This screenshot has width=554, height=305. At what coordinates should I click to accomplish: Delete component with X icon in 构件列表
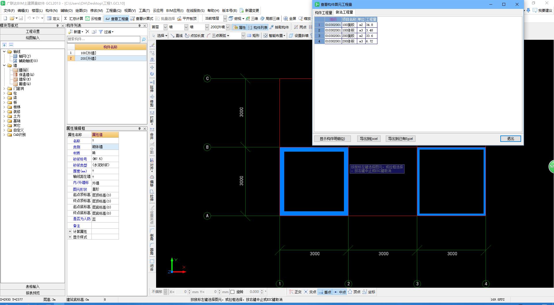pos(87,32)
